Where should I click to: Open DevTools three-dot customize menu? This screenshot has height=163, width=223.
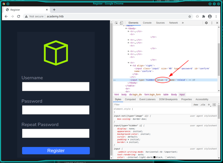coord(212,23)
